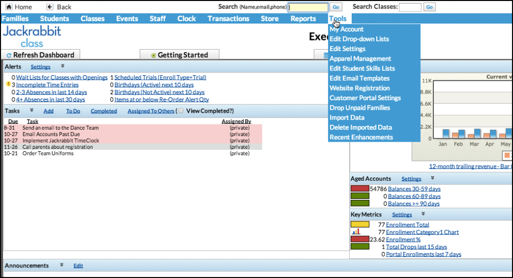Open the Getting Started tab

tap(179, 55)
